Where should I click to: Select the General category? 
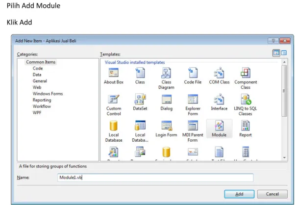point(40,81)
